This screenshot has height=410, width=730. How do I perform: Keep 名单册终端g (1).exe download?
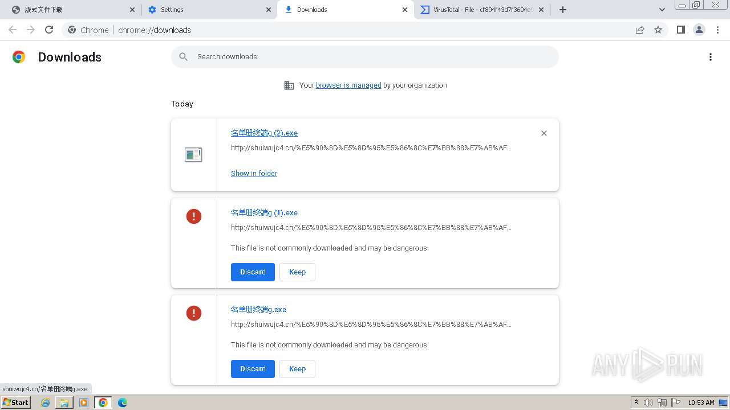point(297,272)
